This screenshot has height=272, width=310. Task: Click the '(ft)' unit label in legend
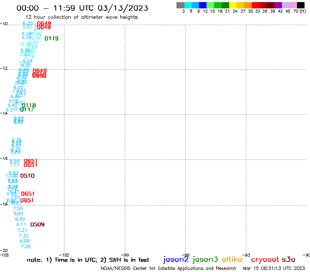click(x=303, y=11)
